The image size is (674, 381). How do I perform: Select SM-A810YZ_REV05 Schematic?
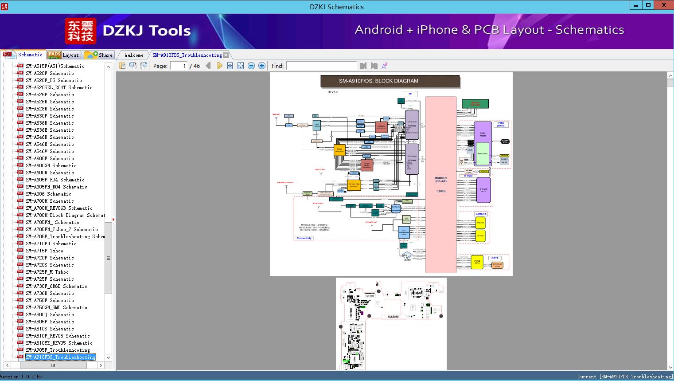click(59, 343)
